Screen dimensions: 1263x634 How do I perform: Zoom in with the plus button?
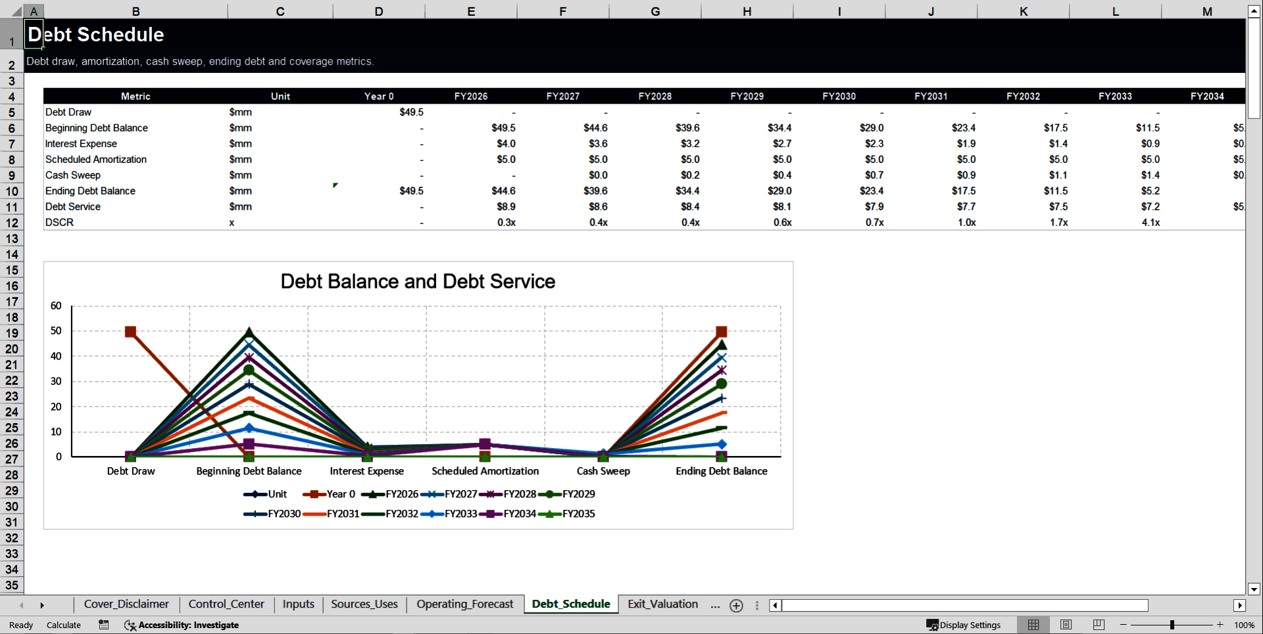pyautogui.click(x=1220, y=625)
